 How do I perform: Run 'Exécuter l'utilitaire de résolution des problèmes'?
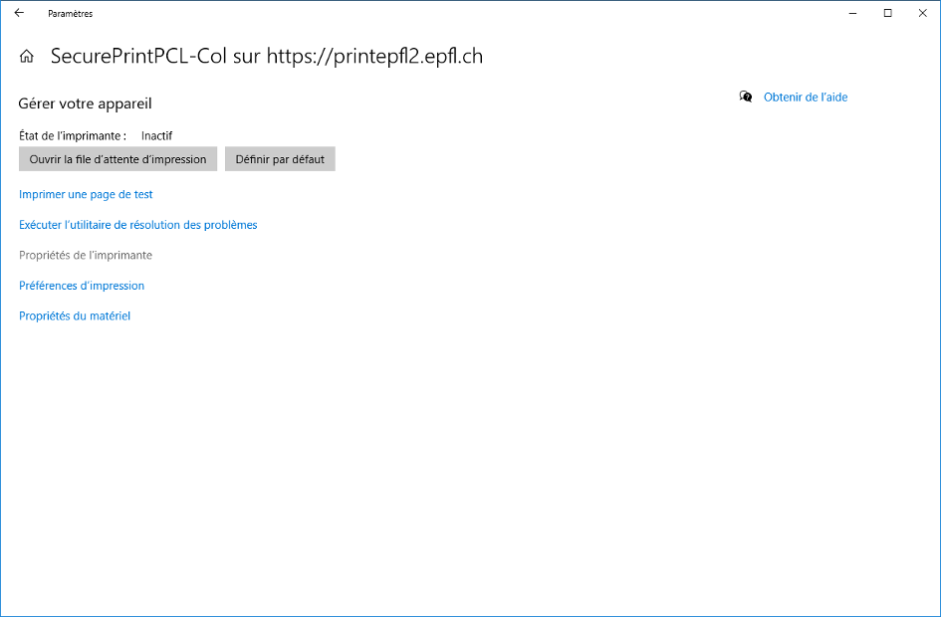pyautogui.click(x=138, y=225)
